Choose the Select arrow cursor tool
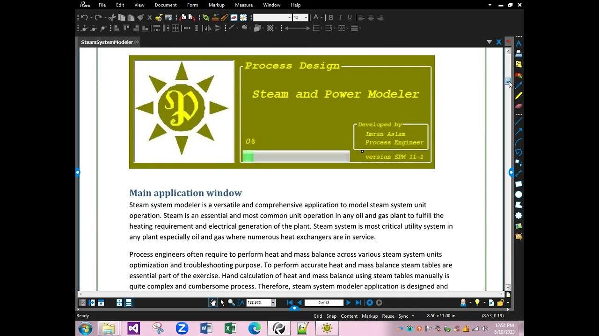This screenshot has height=336, width=599. coord(222,302)
